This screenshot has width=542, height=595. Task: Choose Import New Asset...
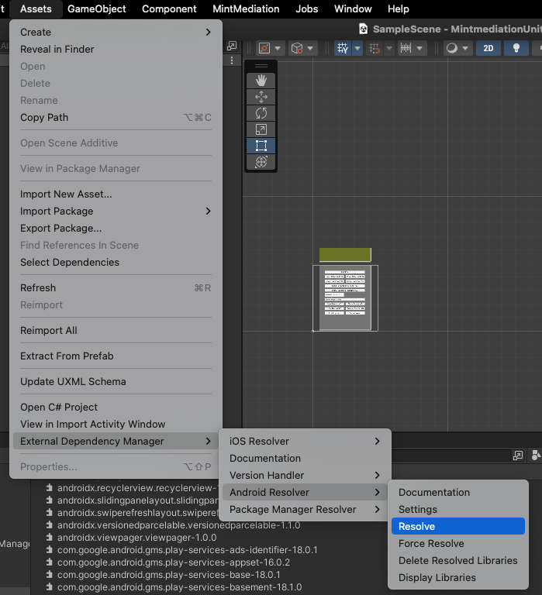[x=116, y=194]
